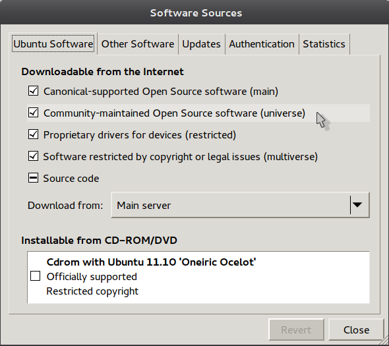Uncheck the multiverse software checkbox

click(x=33, y=156)
